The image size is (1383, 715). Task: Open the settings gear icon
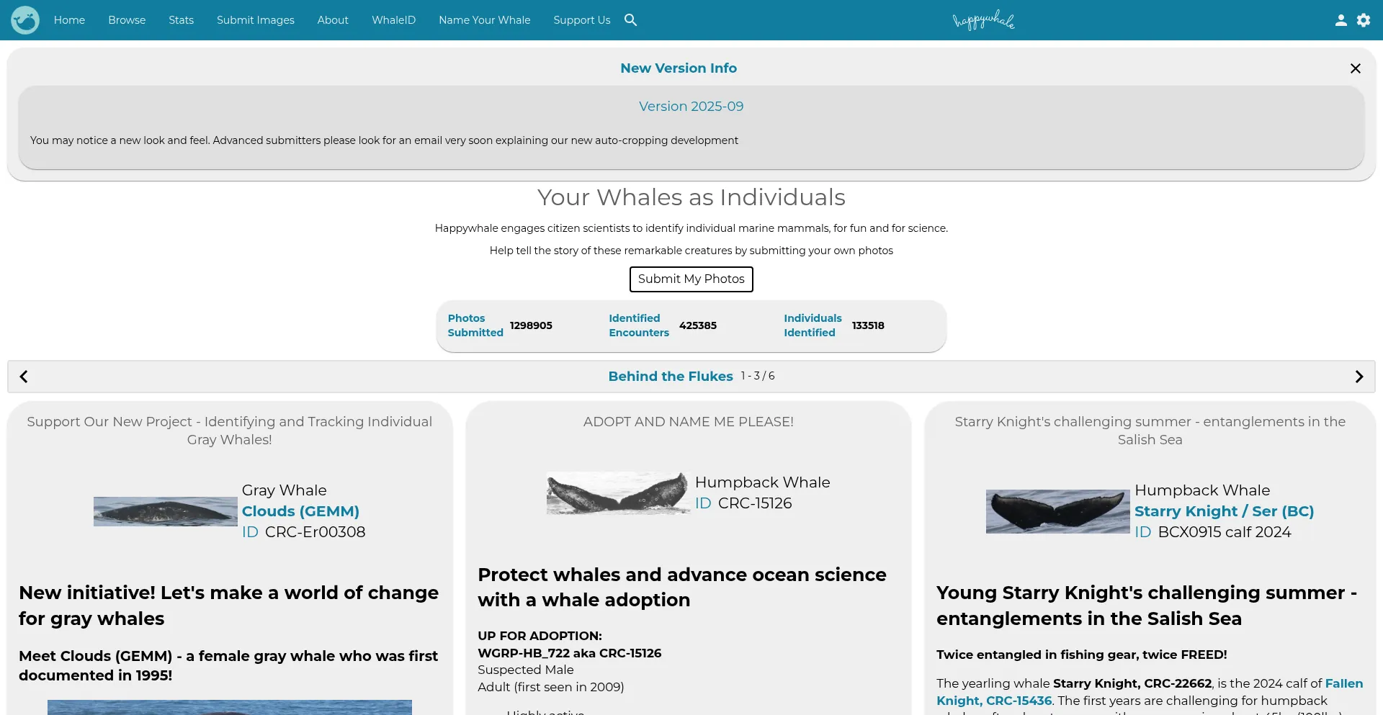pyautogui.click(x=1364, y=20)
